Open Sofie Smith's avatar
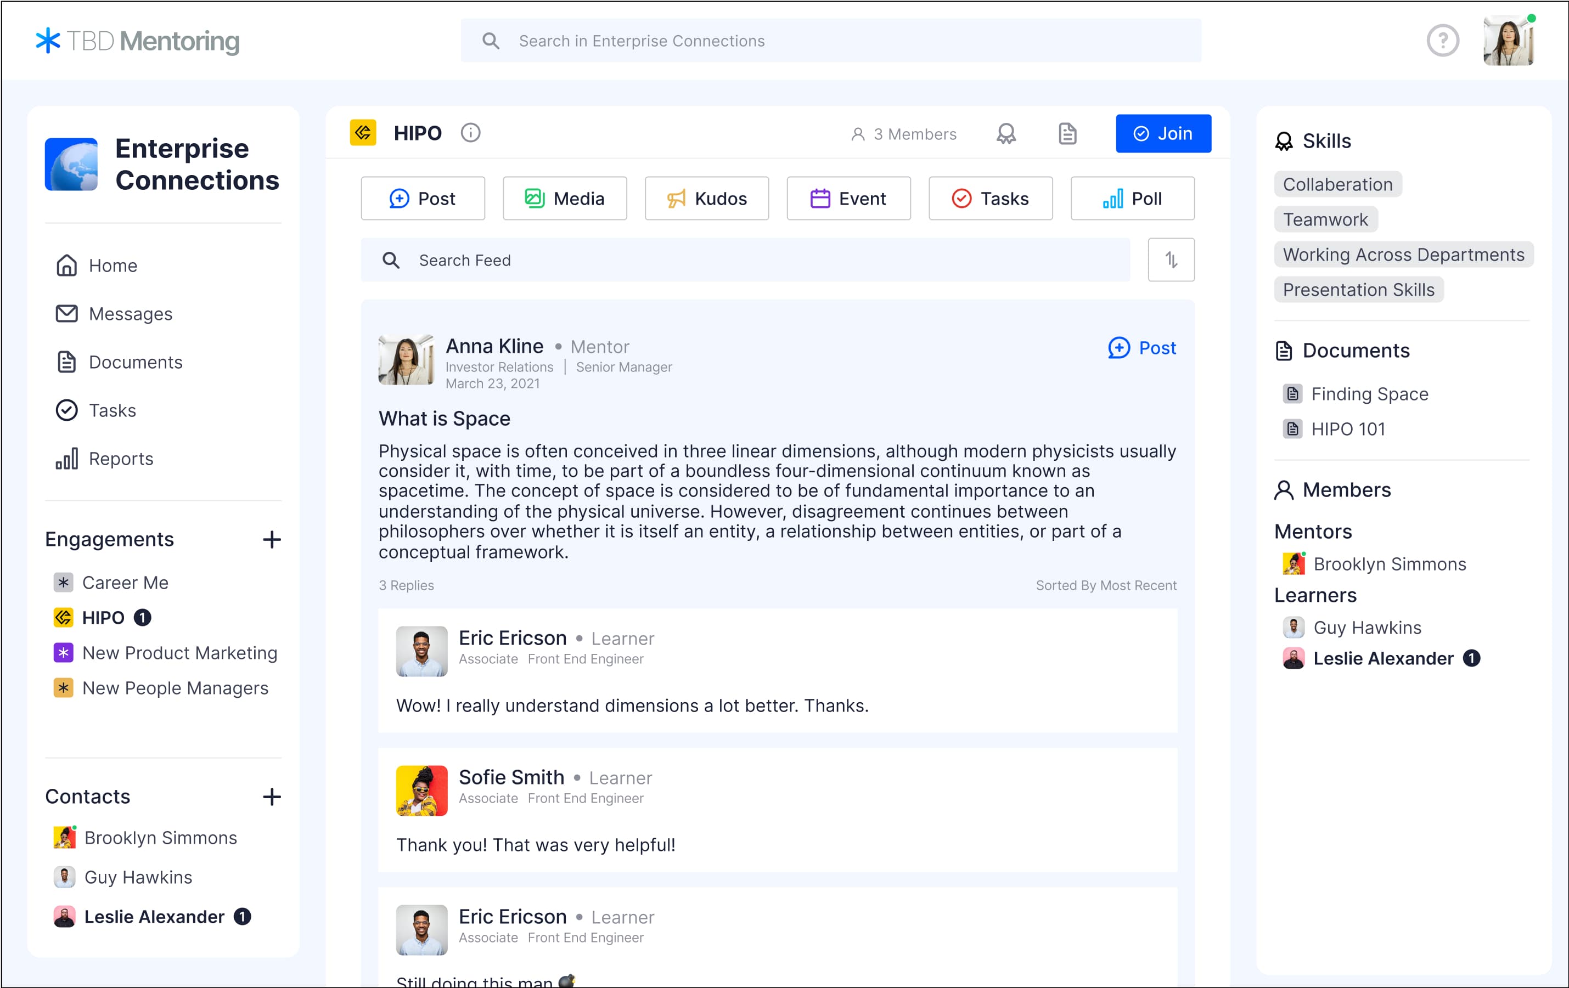The image size is (1569, 988). [421, 791]
